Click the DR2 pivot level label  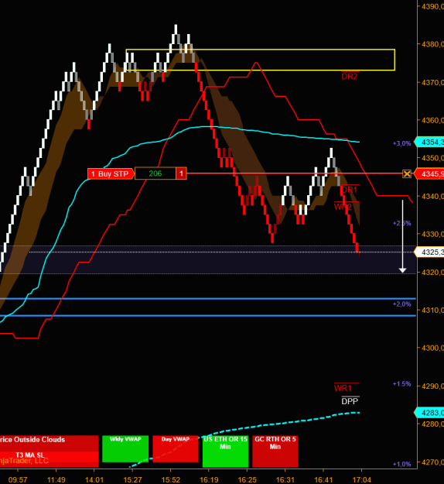click(x=350, y=76)
